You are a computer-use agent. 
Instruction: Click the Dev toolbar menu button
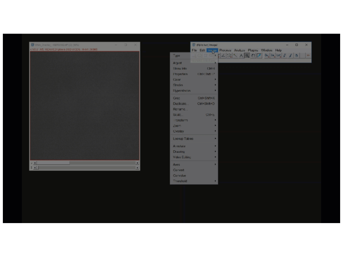pos(267,56)
